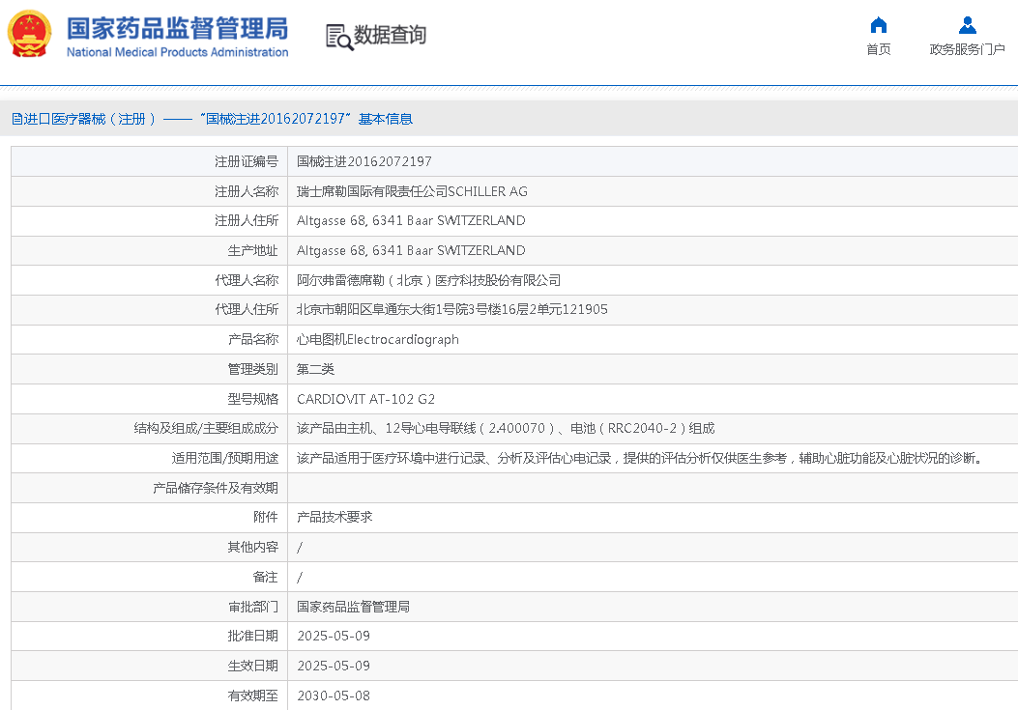
Task: Select expiry date 2030-05-08
Action: coord(334,696)
